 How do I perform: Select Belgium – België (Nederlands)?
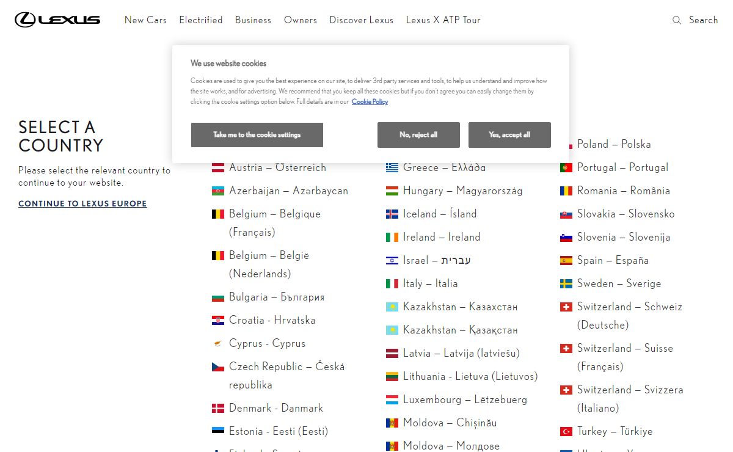(x=269, y=264)
